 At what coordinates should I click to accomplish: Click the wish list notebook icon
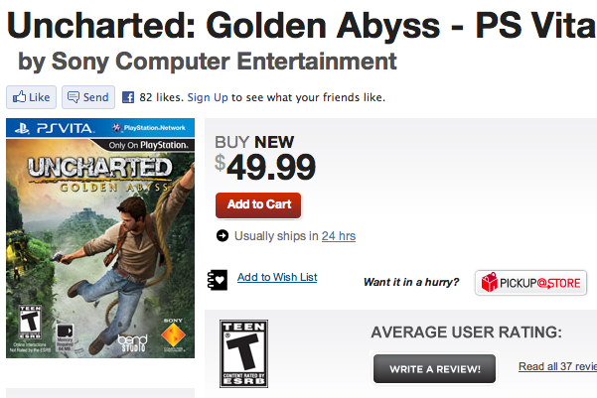pos(218,279)
